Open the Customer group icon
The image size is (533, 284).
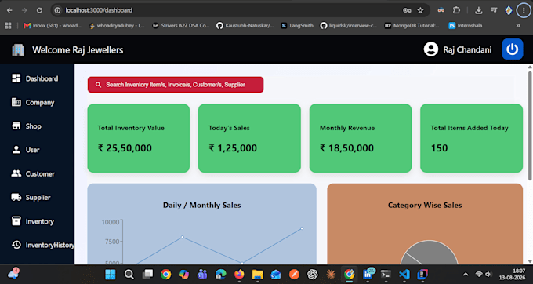[16, 173]
